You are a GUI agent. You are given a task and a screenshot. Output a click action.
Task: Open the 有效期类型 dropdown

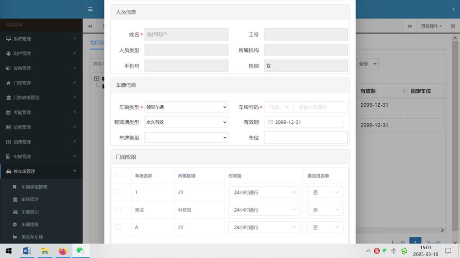(186, 122)
